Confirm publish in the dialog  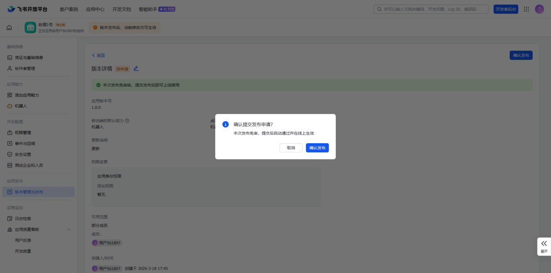pos(317,148)
